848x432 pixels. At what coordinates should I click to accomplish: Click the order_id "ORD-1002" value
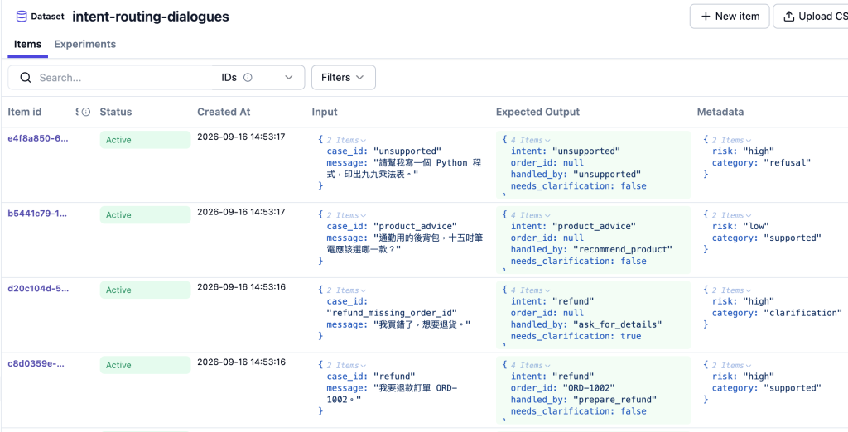click(x=589, y=387)
